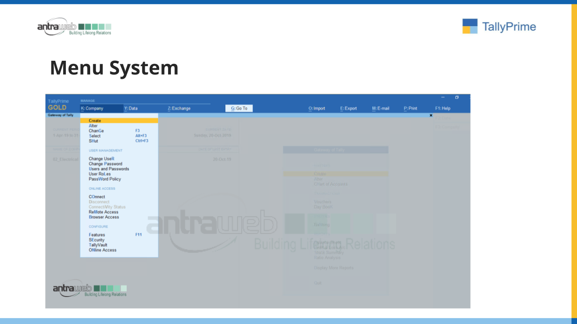Close the dropdown with the X icon
577x324 pixels.
click(431, 115)
